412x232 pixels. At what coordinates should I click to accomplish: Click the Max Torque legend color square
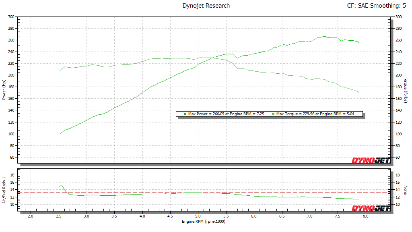pyautogui.click(x=273, y=114)
